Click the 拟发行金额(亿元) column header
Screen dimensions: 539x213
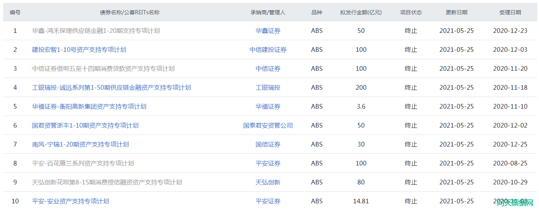click(x=361, y=12)
